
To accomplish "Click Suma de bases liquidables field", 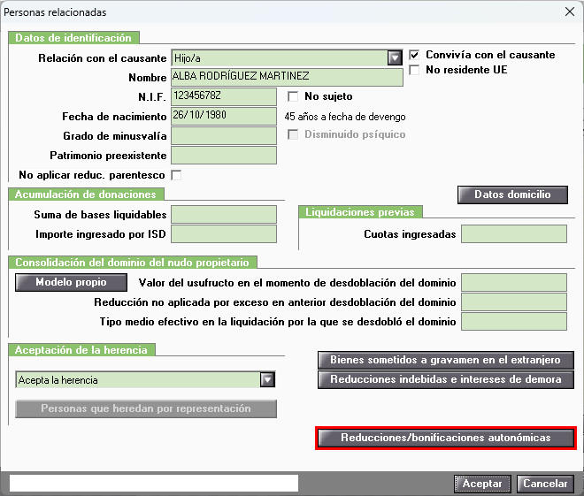I will (x=224, y=215).
